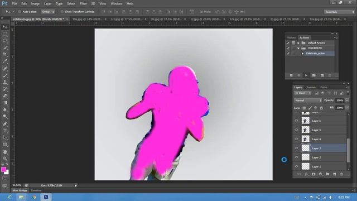Hide Layer 2 visibility eye
This screenshot has height=201, width=357.
(296, 157)
